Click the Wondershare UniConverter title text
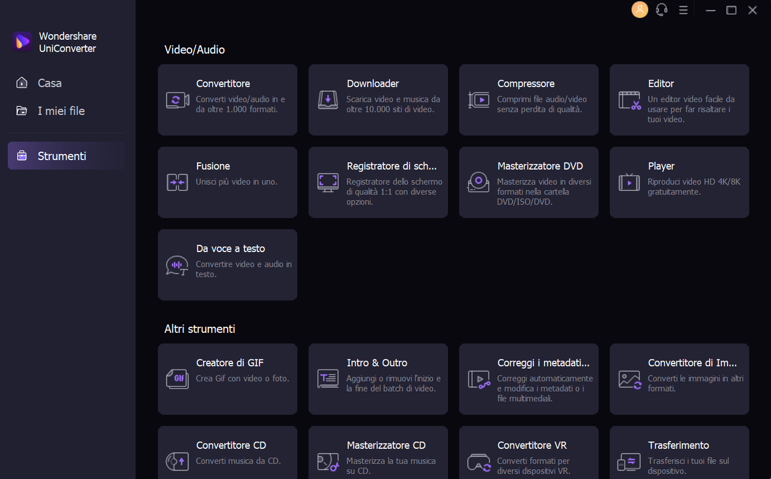The image size is (771, 479). pos(67,42)
